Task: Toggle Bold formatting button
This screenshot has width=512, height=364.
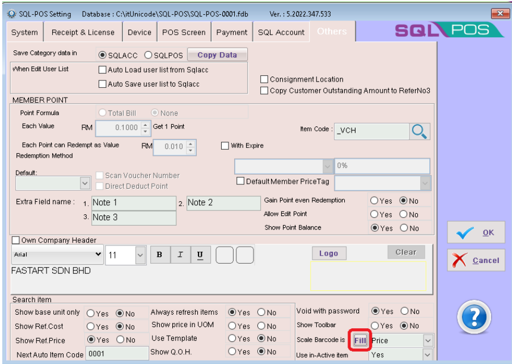Action: click(159, 255)
